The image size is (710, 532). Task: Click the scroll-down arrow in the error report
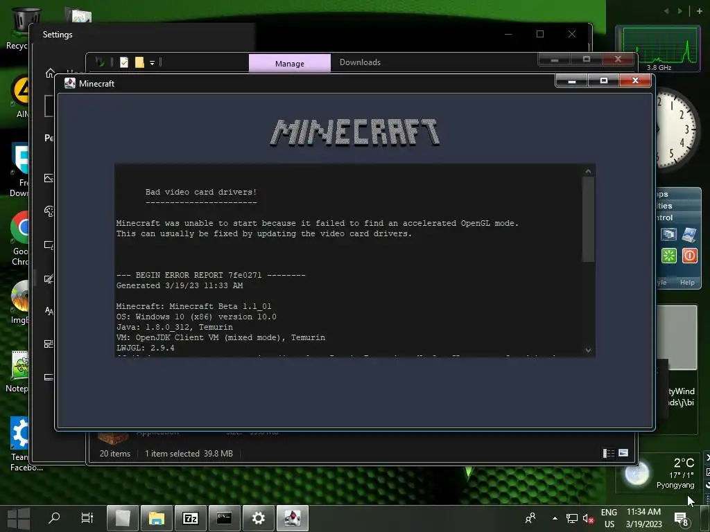(588, 350)
